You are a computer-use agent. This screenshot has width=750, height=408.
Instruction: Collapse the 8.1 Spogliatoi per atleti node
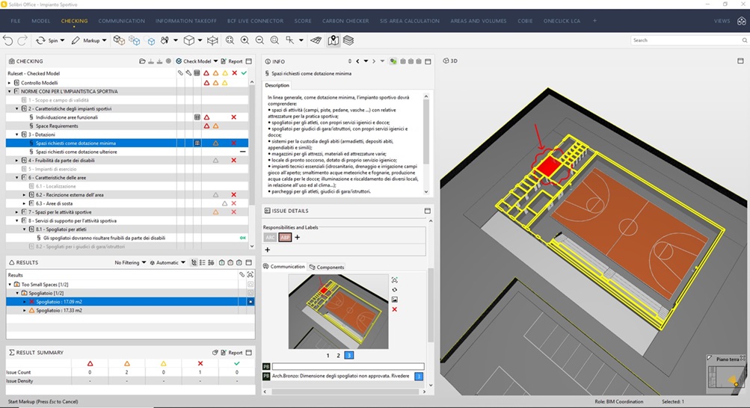point(25,229)
